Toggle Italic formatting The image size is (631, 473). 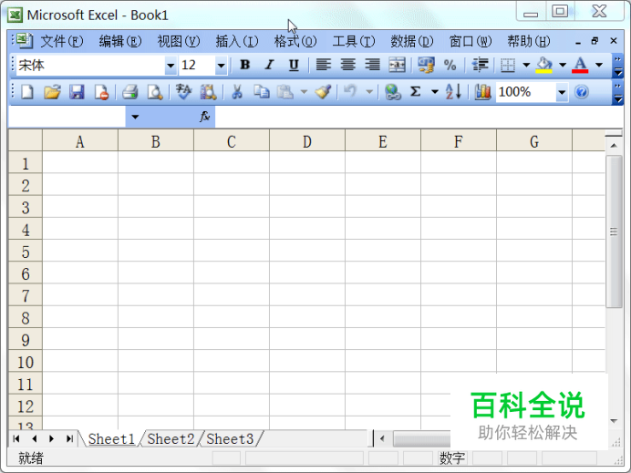point(269,65)
